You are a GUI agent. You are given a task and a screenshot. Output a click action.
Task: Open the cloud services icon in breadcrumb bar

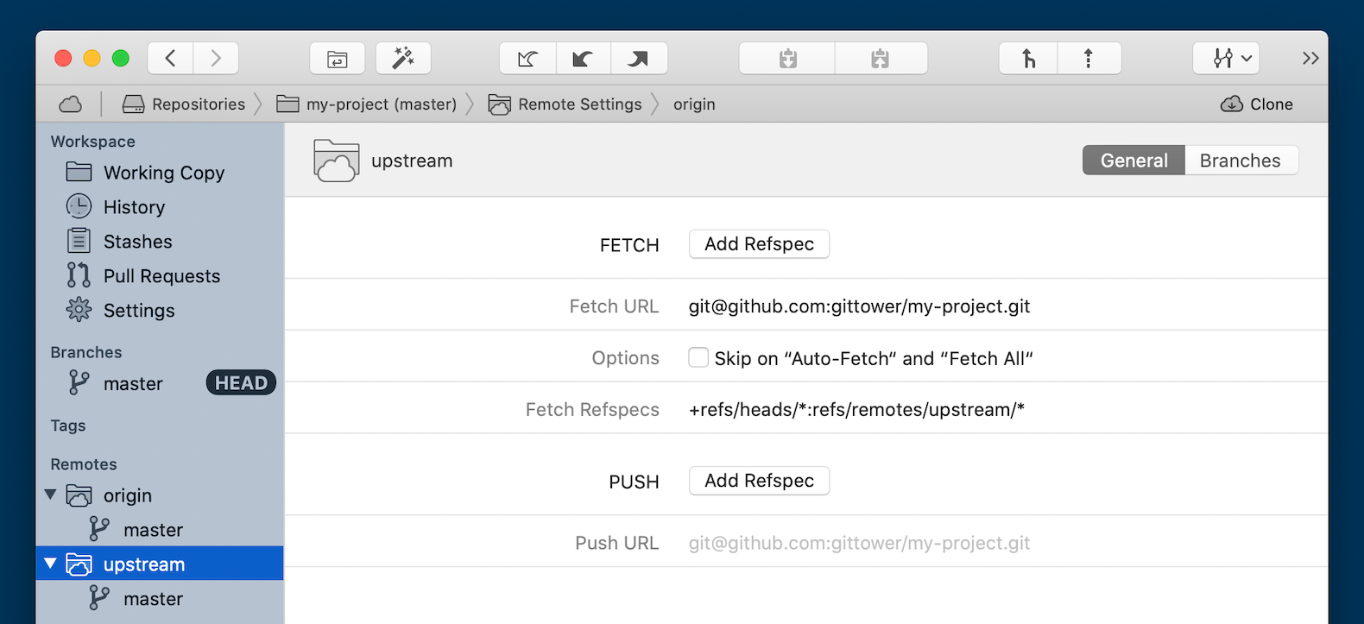tap(71, 104)
